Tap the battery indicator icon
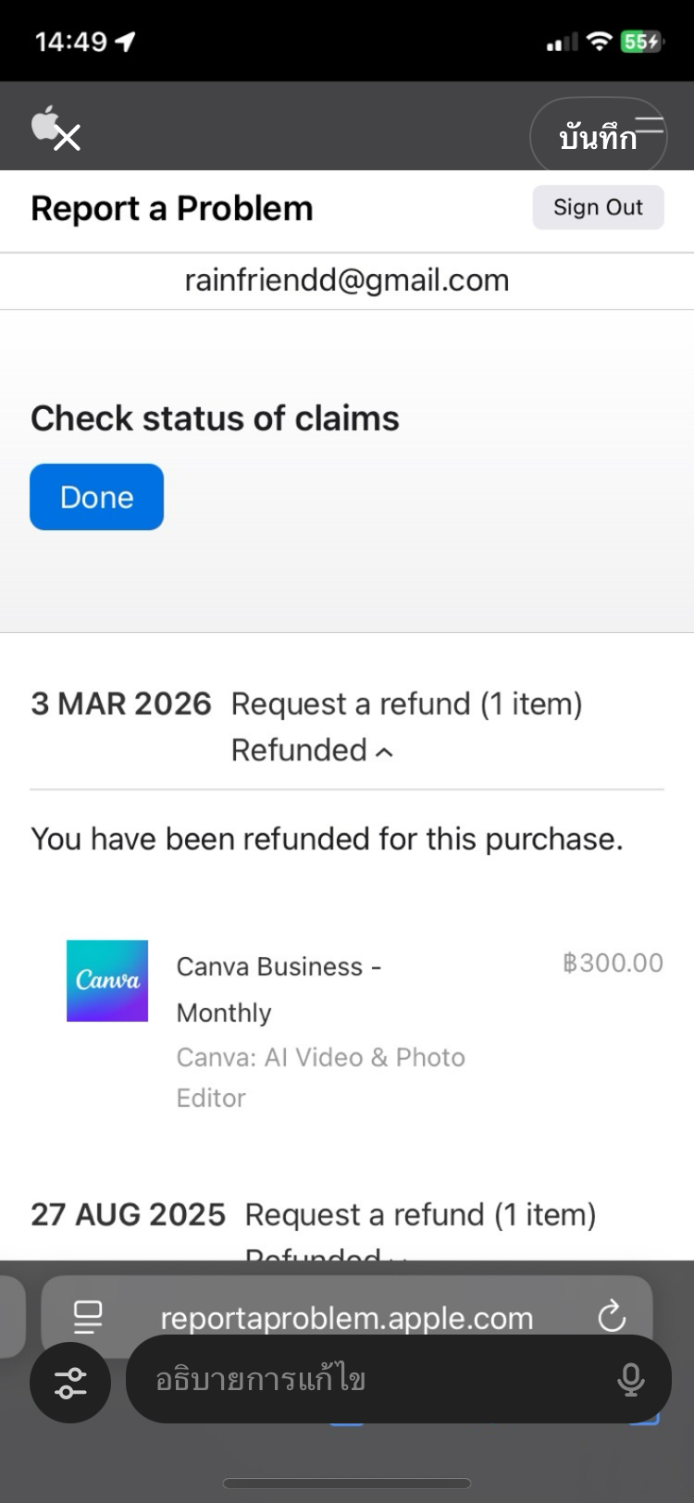The image size is (694, 1503). pyautogui.click(x=641, y=42)
